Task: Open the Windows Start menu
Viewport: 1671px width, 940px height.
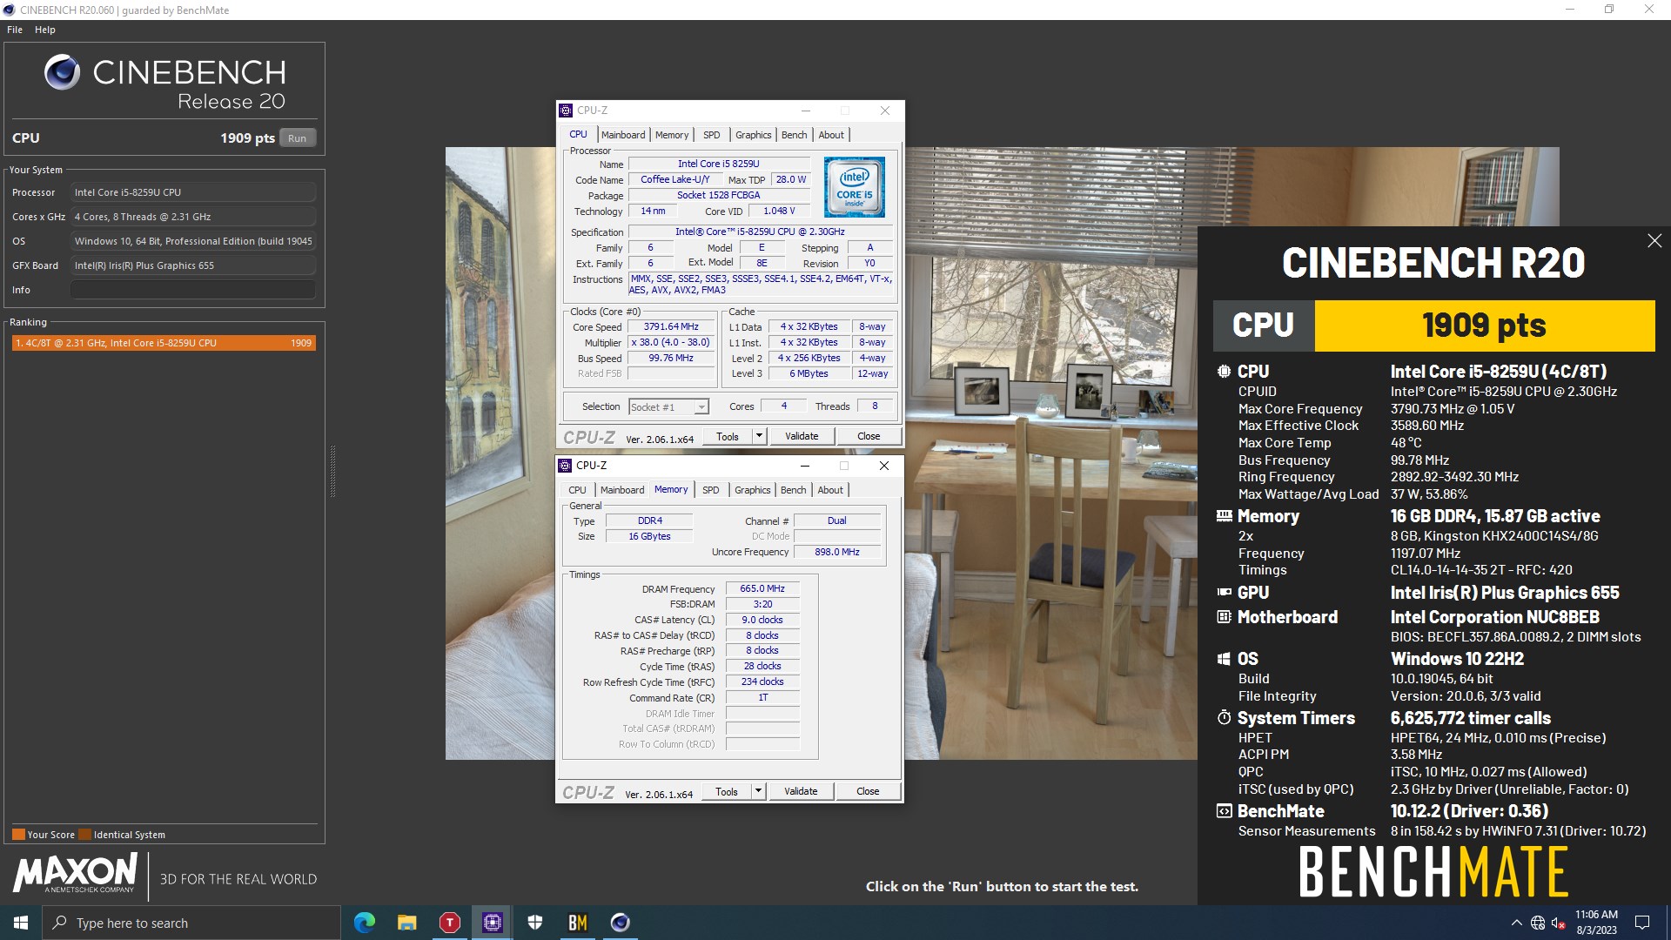Action: click(21, 923)
